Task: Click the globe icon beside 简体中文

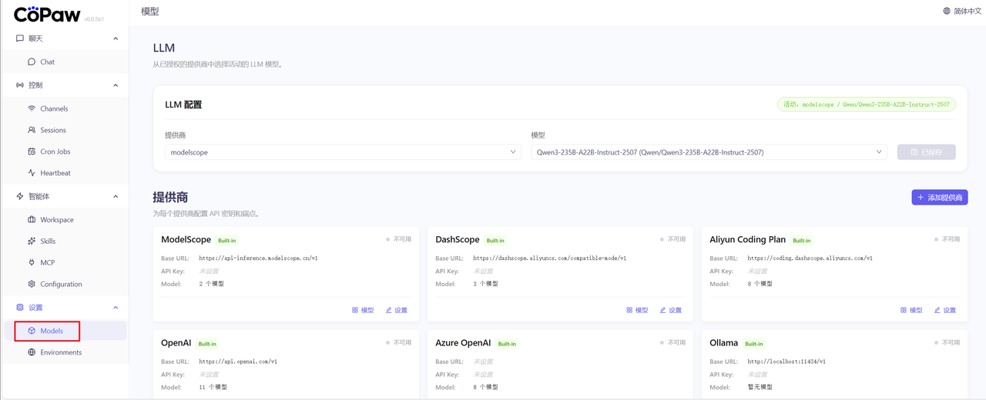Action: click(947, 12)
